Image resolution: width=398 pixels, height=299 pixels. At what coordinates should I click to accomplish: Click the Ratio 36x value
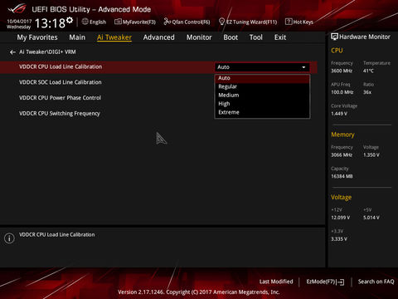[367, 92]
